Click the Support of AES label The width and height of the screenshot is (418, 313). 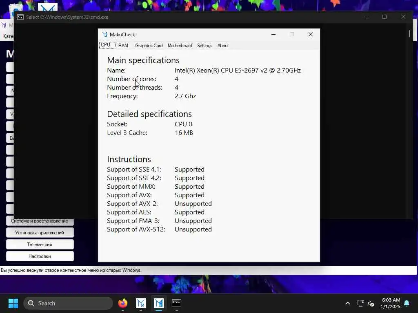pos(129,212)
